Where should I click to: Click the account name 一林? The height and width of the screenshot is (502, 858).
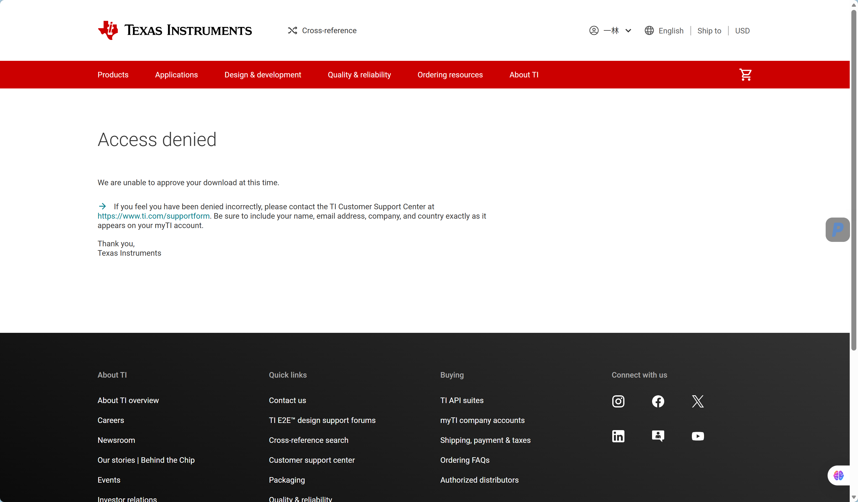pyautogui.click(x=611, y=31)
